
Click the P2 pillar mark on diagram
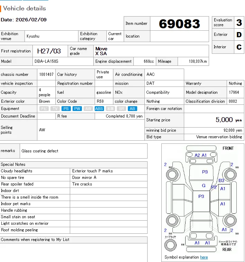click(x=214, y=187)
